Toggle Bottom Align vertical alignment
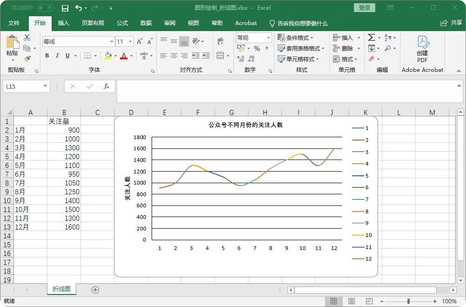This screenshot has width=466, height=307. click(x=184, y=41)
